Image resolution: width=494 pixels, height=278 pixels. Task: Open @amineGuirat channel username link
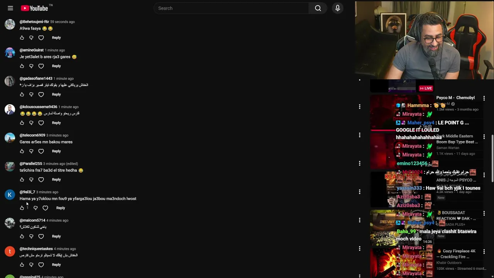pyautogui.click(x=32, y=50)
